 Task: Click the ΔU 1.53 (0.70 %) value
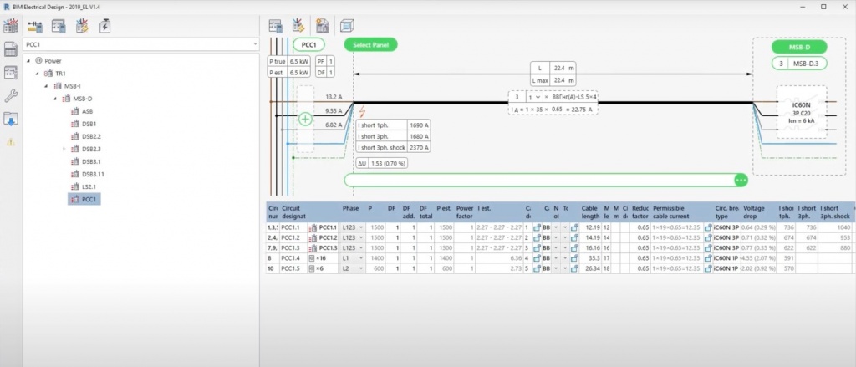390,163
